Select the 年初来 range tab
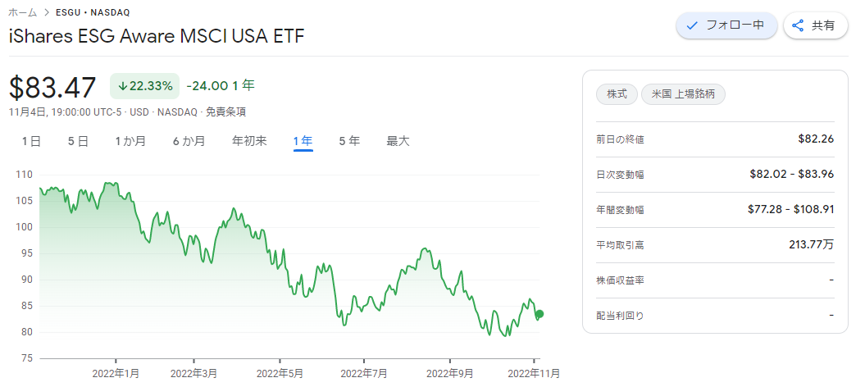This screenshot has height=387, width=865. click(x=249, y=141)
